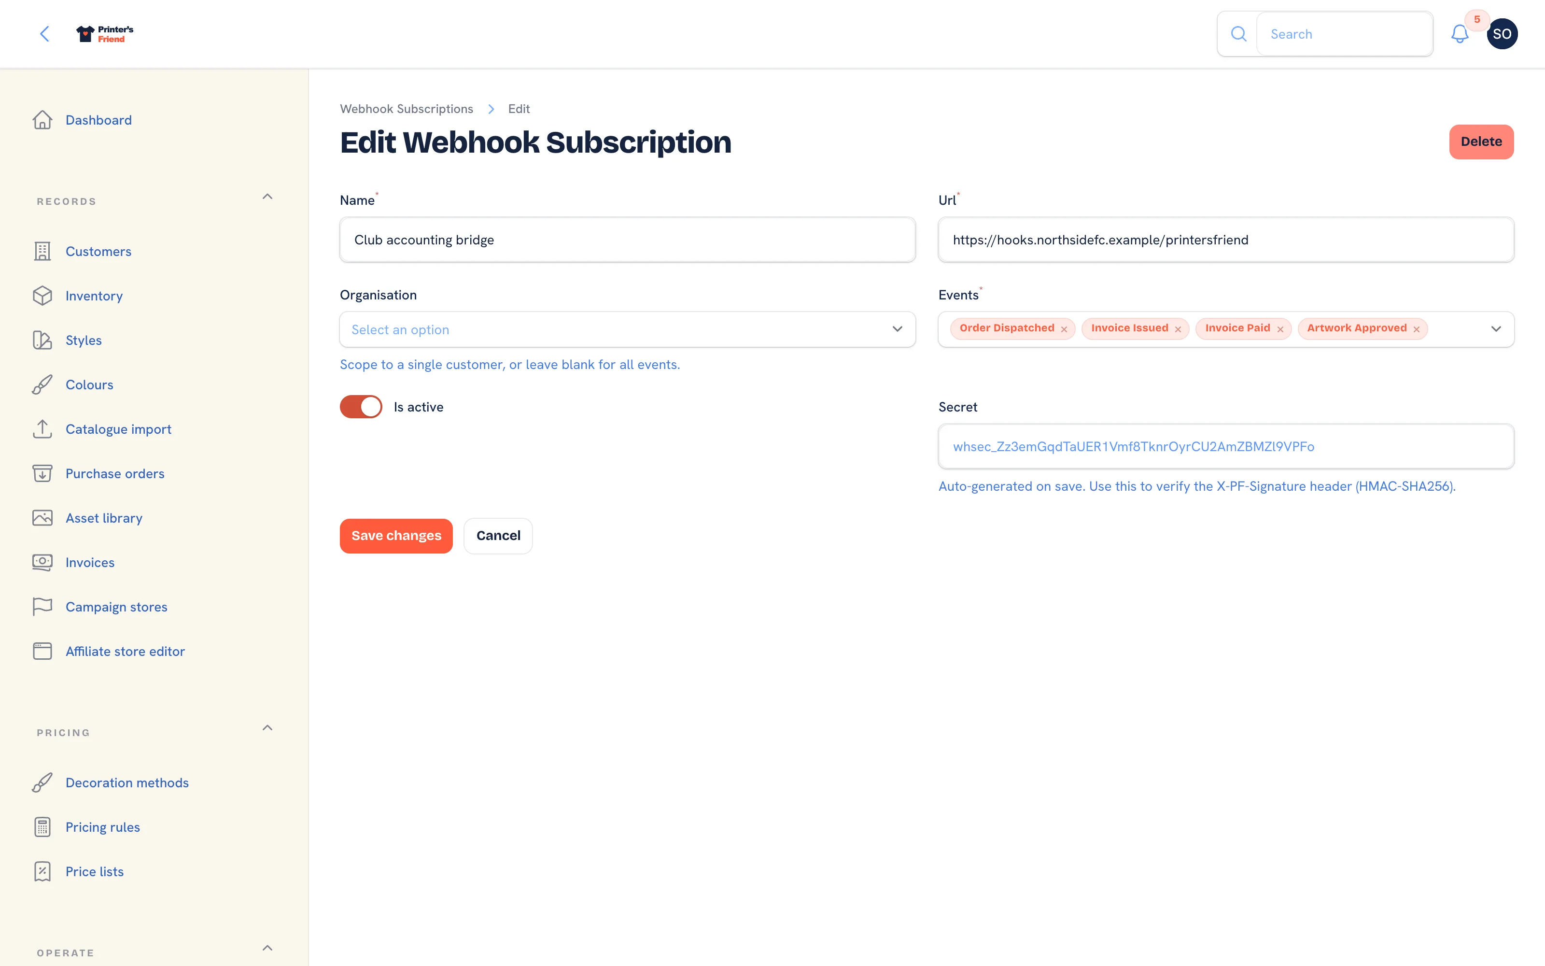The image size is (1545, 966).
Task: Focus the Url input field
Action: pos(1226,240)
